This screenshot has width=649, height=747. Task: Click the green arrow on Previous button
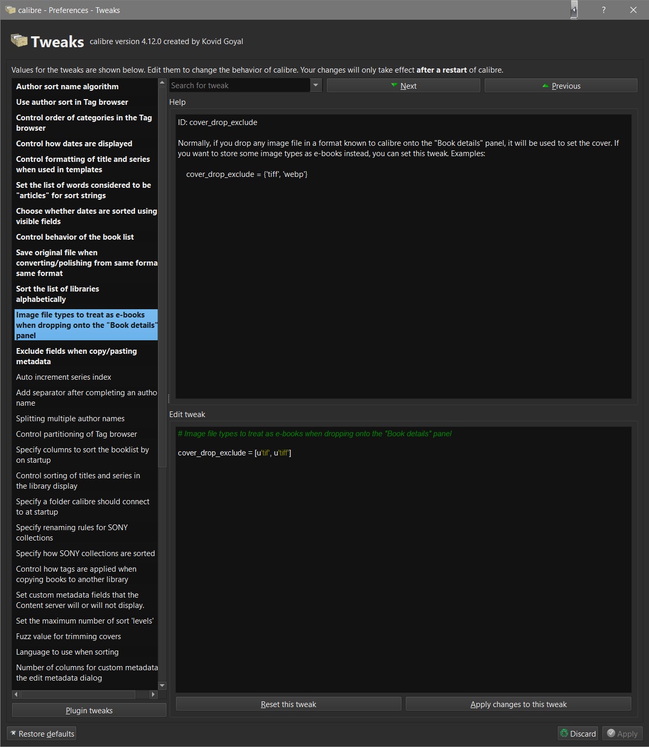[545, 86]
